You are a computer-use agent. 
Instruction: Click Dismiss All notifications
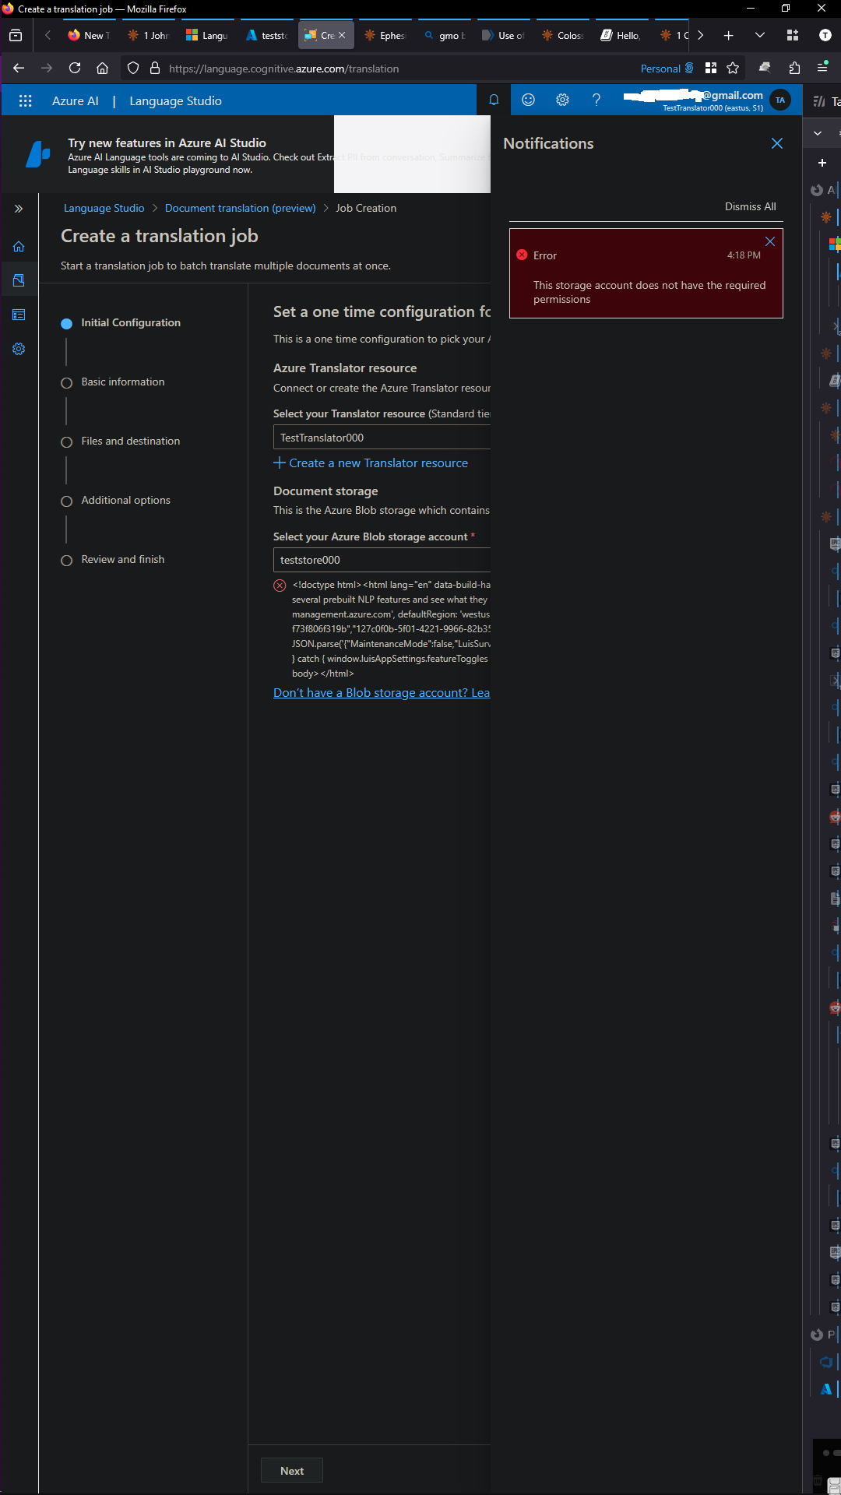tap(750, 206)
